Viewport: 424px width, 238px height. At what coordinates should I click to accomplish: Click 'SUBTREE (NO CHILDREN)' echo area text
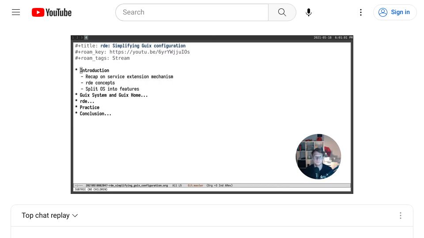click(x=91, y=190)
